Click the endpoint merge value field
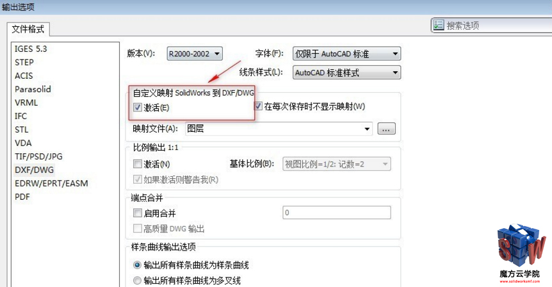 tap(337, 213)
